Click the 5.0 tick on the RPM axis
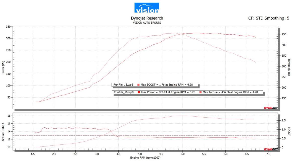Image resolution: width=294 pixels, height=165 pixels. [183, 154]
